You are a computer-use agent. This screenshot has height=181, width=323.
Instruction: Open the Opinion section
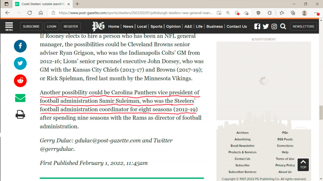173,26
